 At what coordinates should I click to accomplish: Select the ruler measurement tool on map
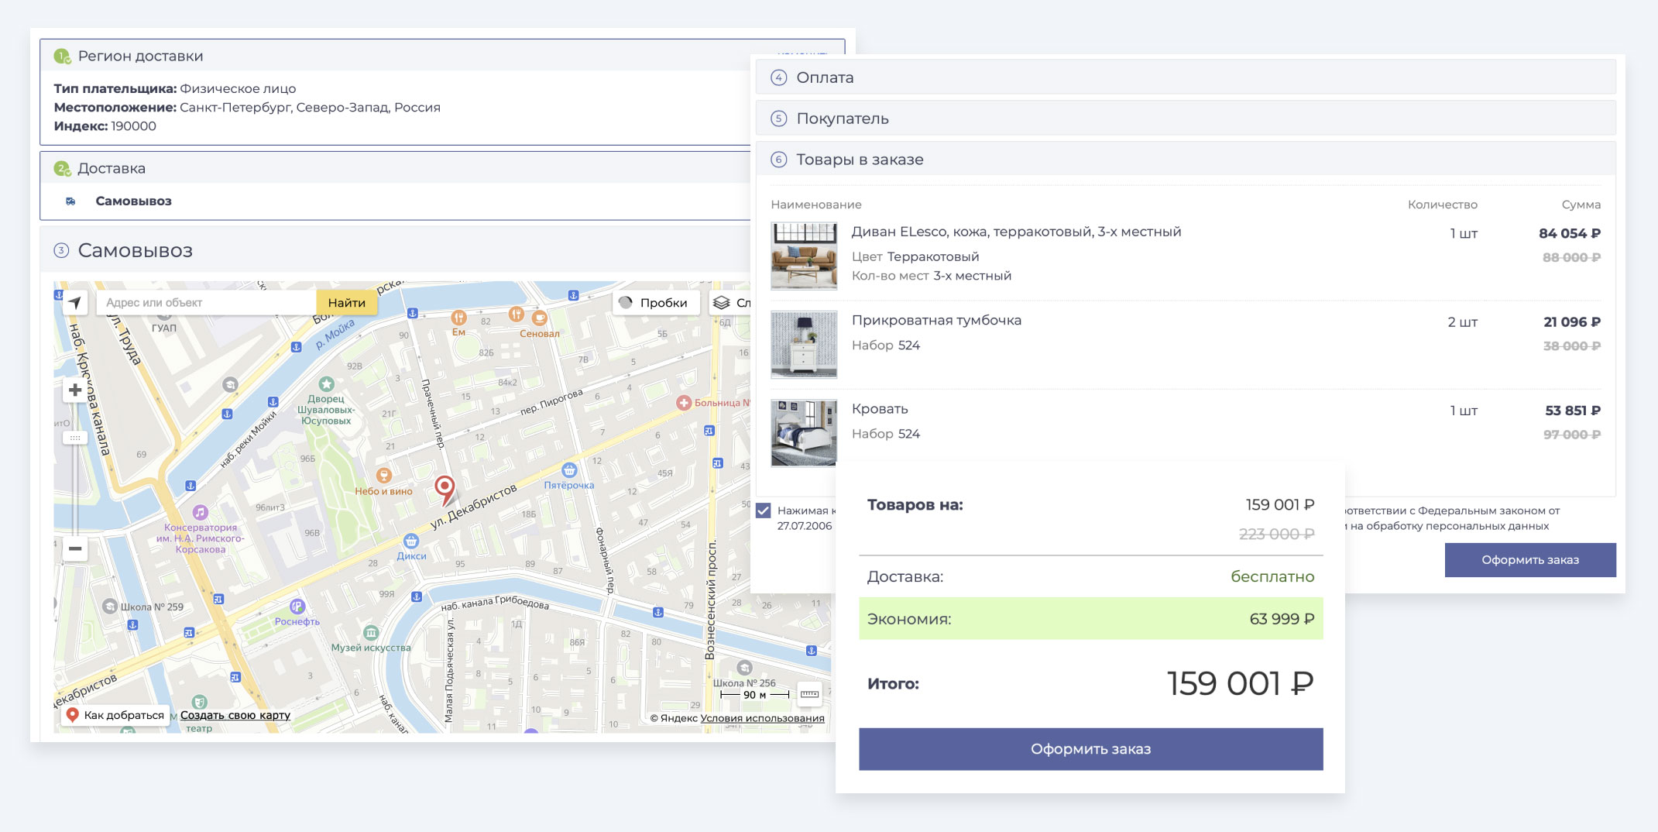click(x=809, y=694)
